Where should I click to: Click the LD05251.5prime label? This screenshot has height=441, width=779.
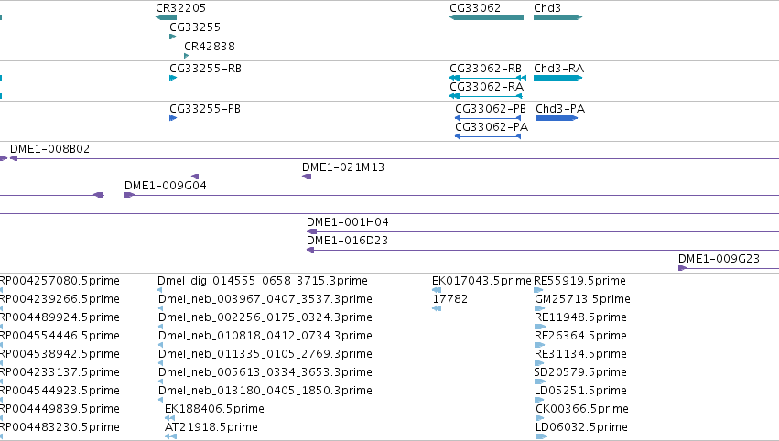(x=580, y=391)
